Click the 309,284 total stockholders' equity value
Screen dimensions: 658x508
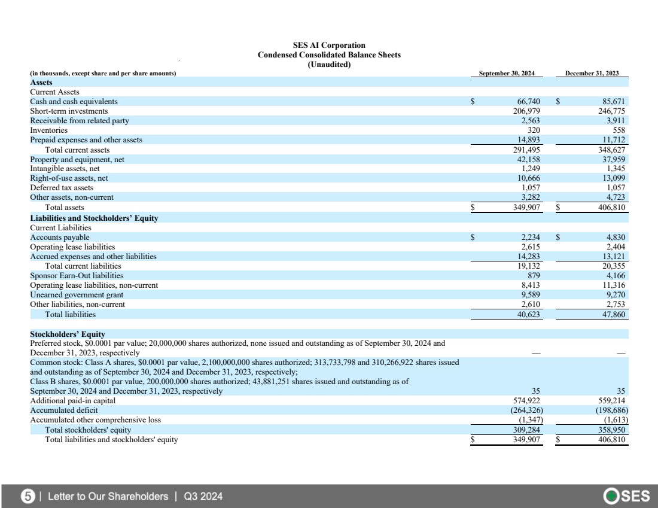point(526,430)
